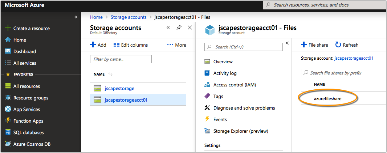Collapse the storage account menu pane
387x153 pixels.
tap(287, 43)
